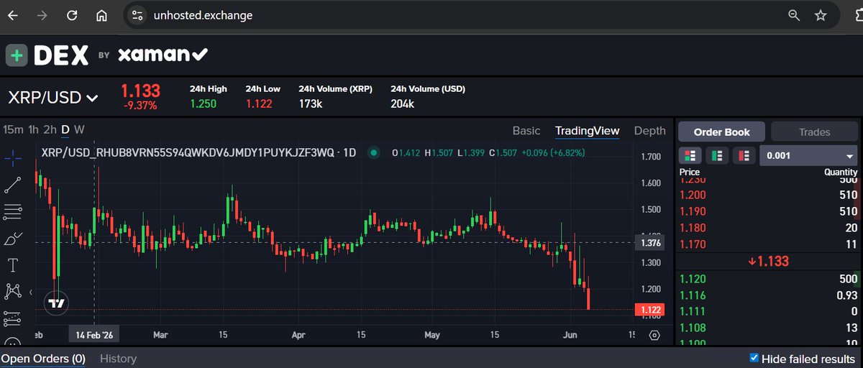Click the Price column header

point(690,172)
